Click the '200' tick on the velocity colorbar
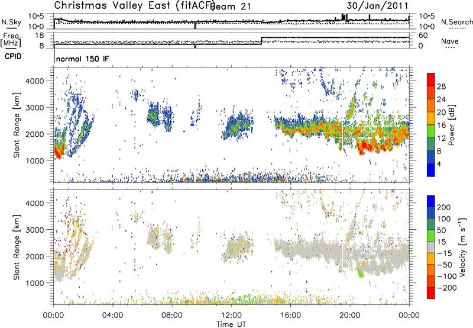The image size is (473, 328). 443,207
